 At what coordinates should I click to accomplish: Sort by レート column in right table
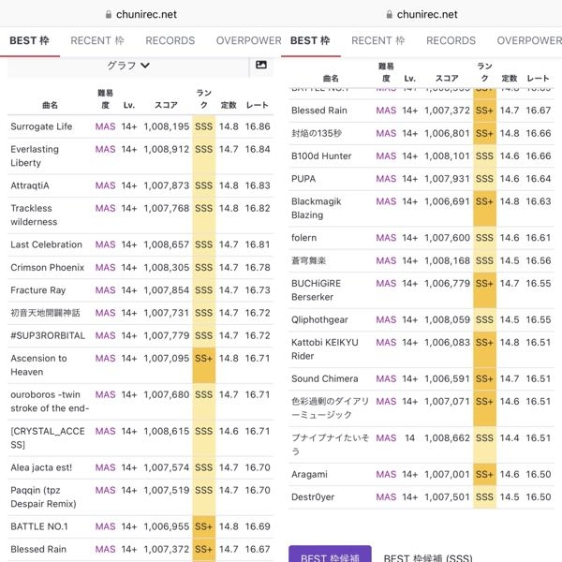[x=538, y=79]
